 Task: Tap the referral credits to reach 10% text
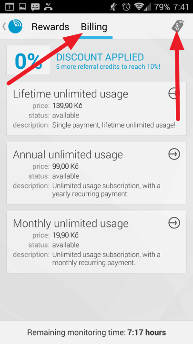tap(108, 66)
